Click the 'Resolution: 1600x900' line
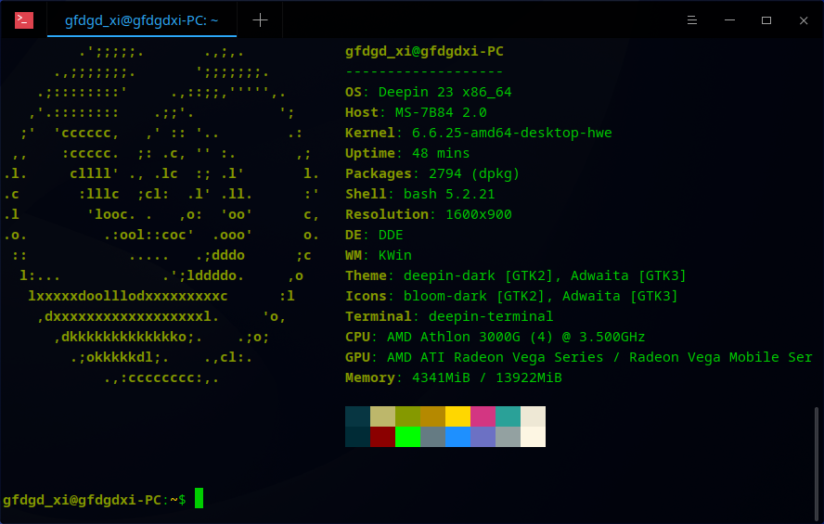Screen dimensions: 824x524 tap(429, 214)
